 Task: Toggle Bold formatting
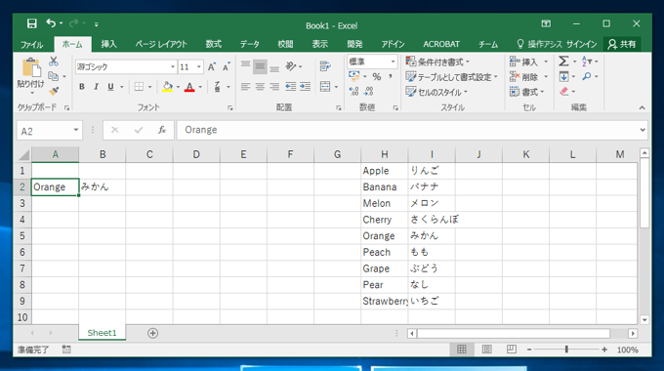coord(82,87)
